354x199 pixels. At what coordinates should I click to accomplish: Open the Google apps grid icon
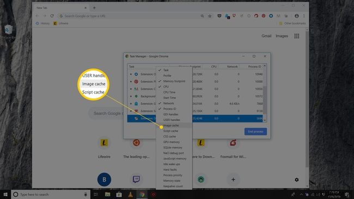point(297,36)
